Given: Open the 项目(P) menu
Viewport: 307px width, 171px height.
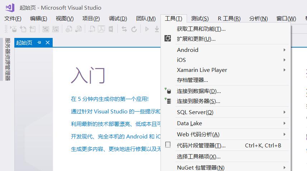Looking at the screenshot, I should tap(91, 19).
